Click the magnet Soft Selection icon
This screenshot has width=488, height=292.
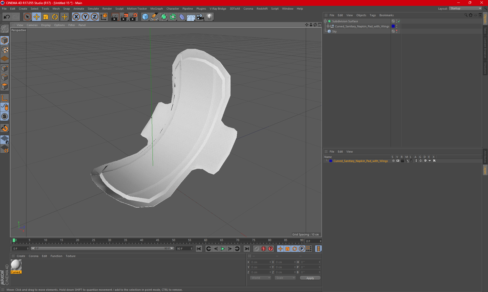pyautogui.click(x=5, y=128)
